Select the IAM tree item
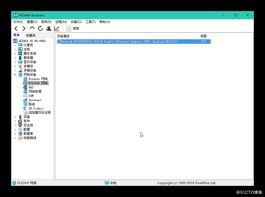 tap(28, 96)
